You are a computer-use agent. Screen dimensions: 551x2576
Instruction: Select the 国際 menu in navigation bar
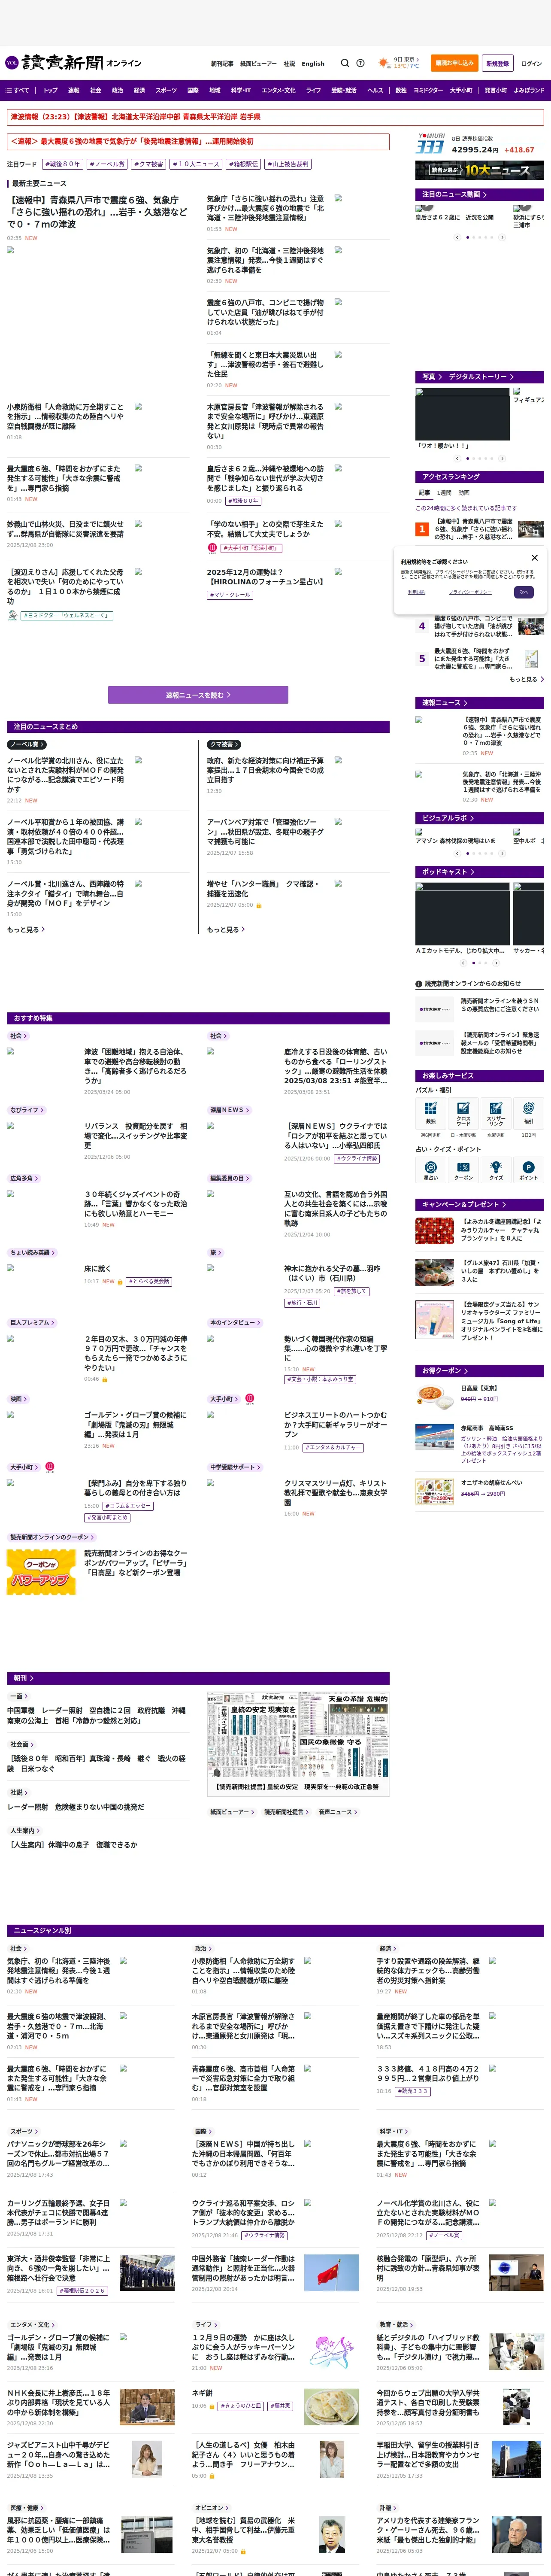coord(193,90)
